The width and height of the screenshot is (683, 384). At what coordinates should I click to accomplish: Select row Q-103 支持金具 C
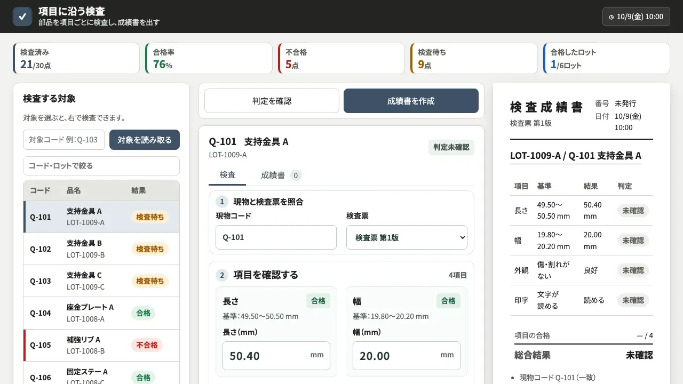(x=101, y=281)
